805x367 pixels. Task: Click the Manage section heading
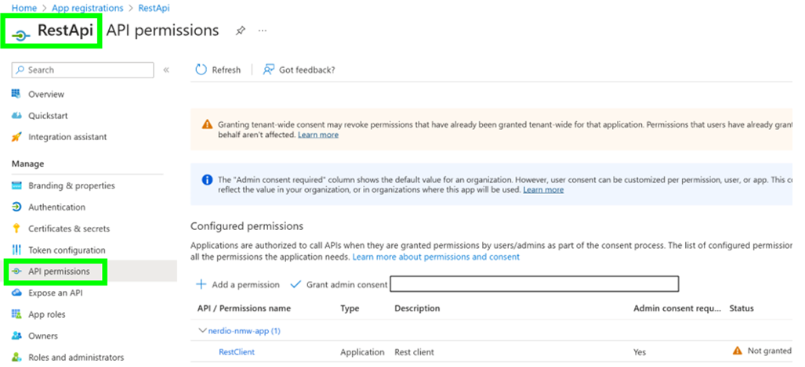tap(27, 164)
